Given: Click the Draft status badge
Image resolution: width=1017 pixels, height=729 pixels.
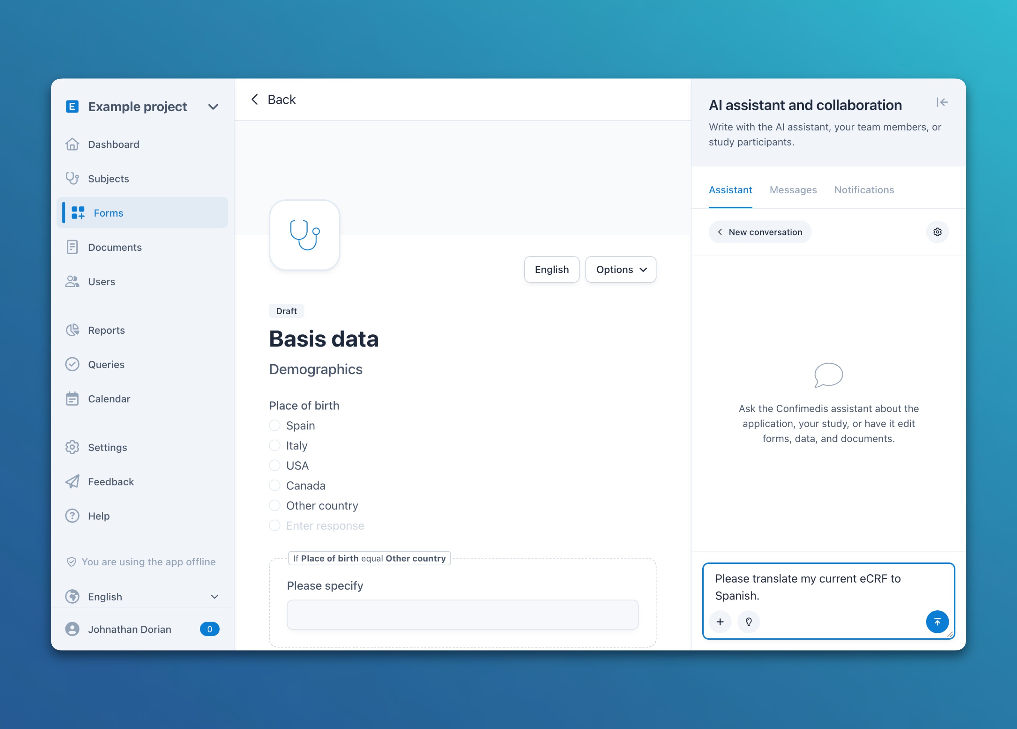Looking at the screenshot, I should 286,311.
